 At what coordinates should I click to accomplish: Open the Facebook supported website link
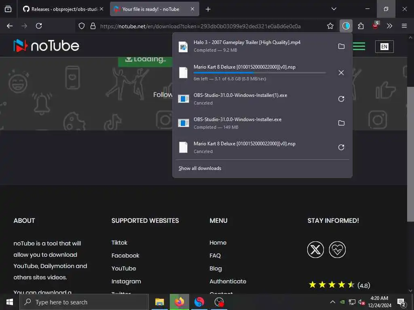click(x=125, y=256)
